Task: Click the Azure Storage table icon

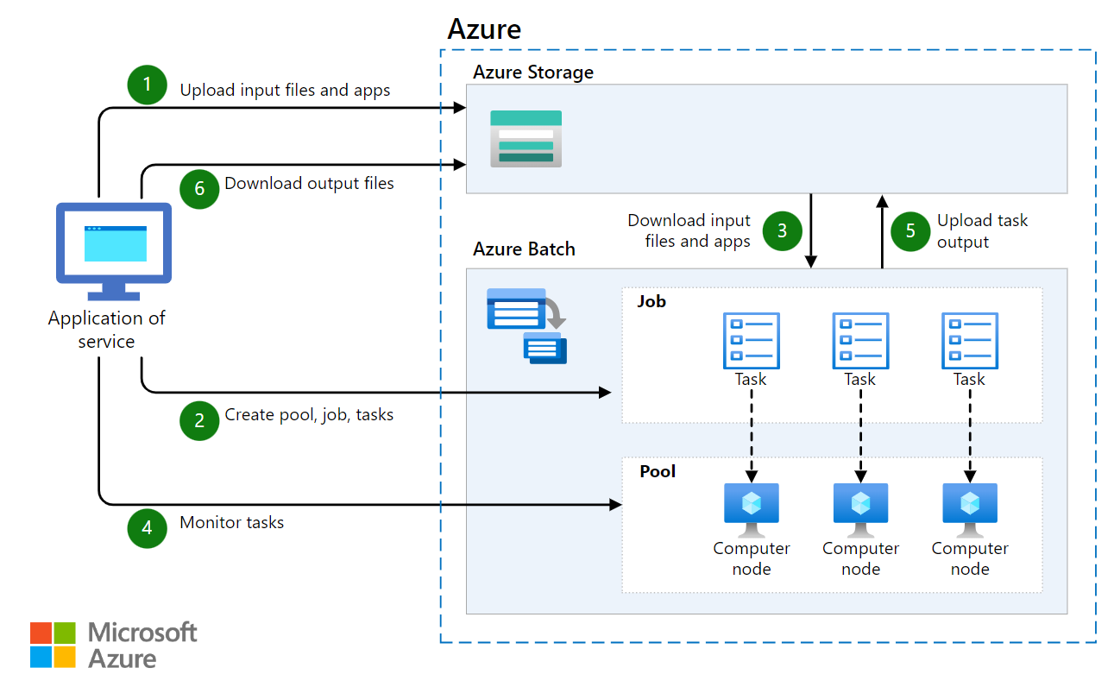Action: (x=526, y=138)
